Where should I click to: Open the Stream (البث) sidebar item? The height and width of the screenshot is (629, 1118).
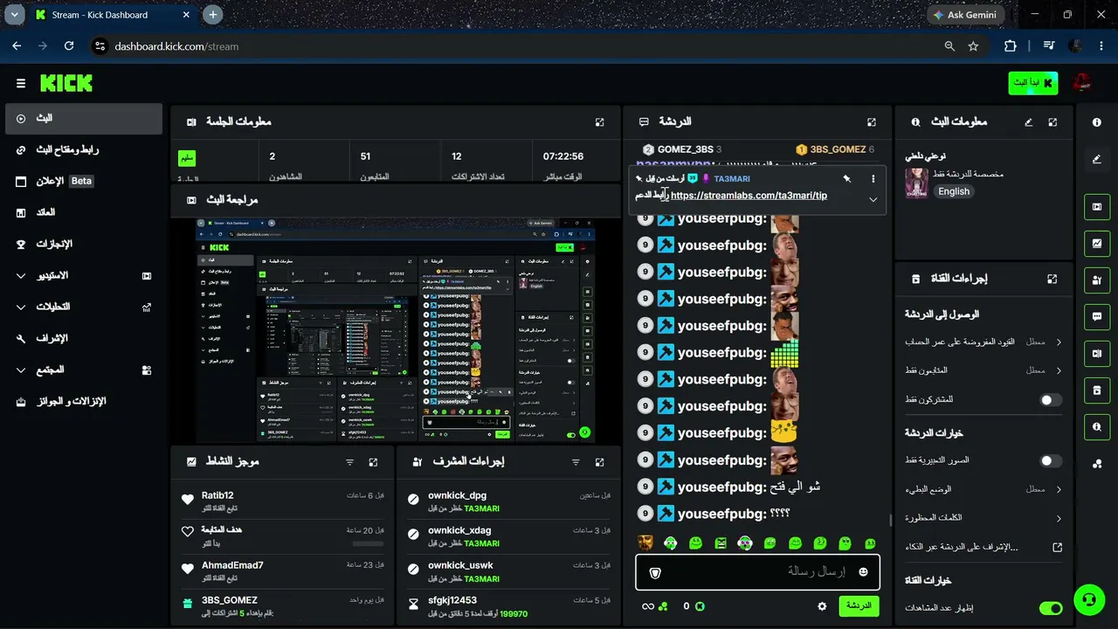click(83, 118)
